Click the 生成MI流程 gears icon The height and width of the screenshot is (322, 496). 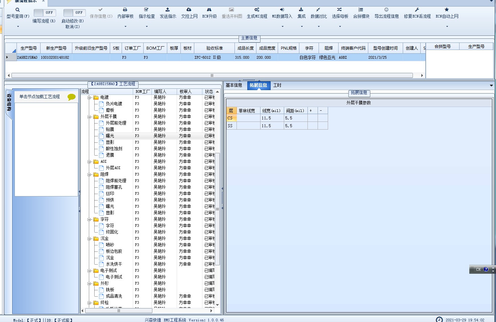pos(257,10)
